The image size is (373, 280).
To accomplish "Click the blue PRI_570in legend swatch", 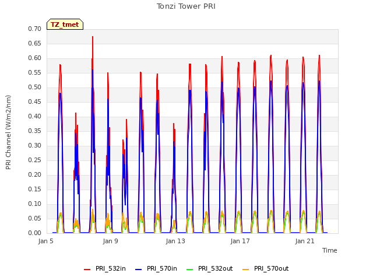I will pos(139,269).
